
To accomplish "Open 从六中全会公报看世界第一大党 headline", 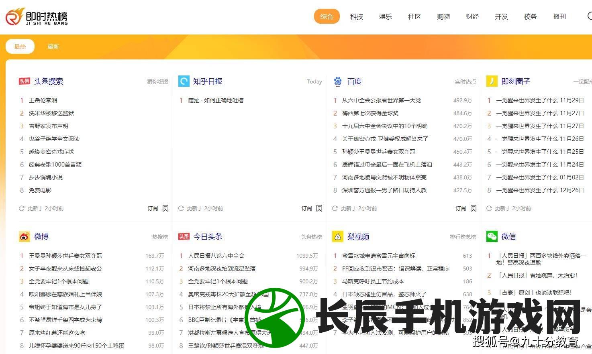I will 381,100.
